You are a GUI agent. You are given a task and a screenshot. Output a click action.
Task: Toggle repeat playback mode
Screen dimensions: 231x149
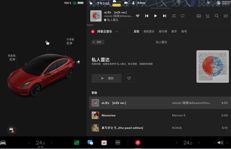click(x=183, y=16)
